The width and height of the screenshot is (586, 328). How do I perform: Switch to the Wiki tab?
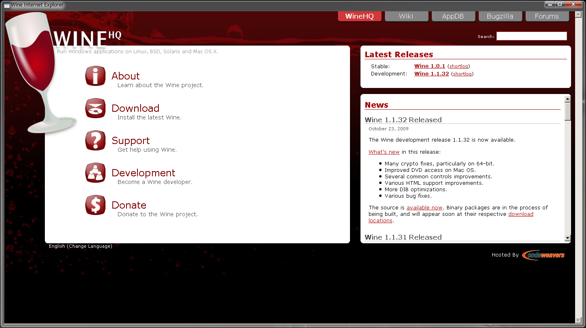406,16
